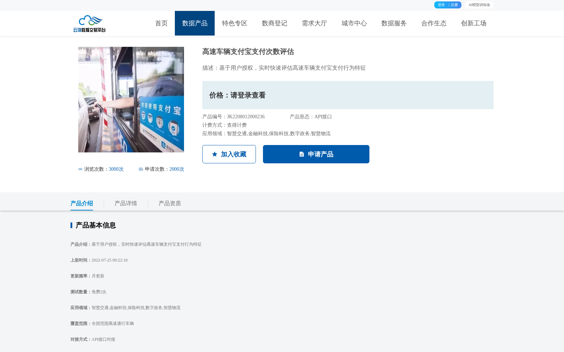Click the Alipay toll booth product image
This screenshot has width=564, height=352.
click(x=131, y=100)
